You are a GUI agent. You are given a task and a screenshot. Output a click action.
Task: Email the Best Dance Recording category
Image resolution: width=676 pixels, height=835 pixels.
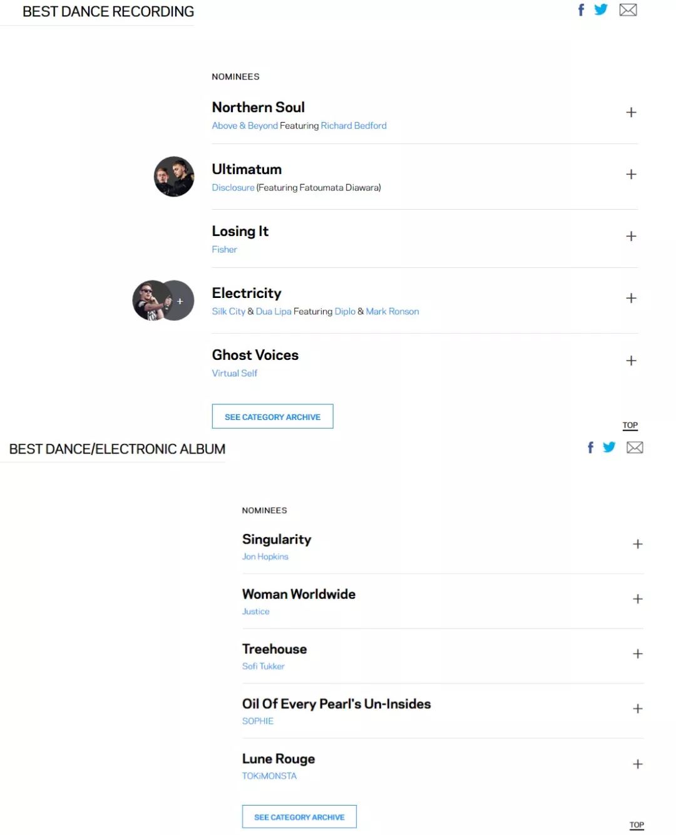[x=628, y=9]
